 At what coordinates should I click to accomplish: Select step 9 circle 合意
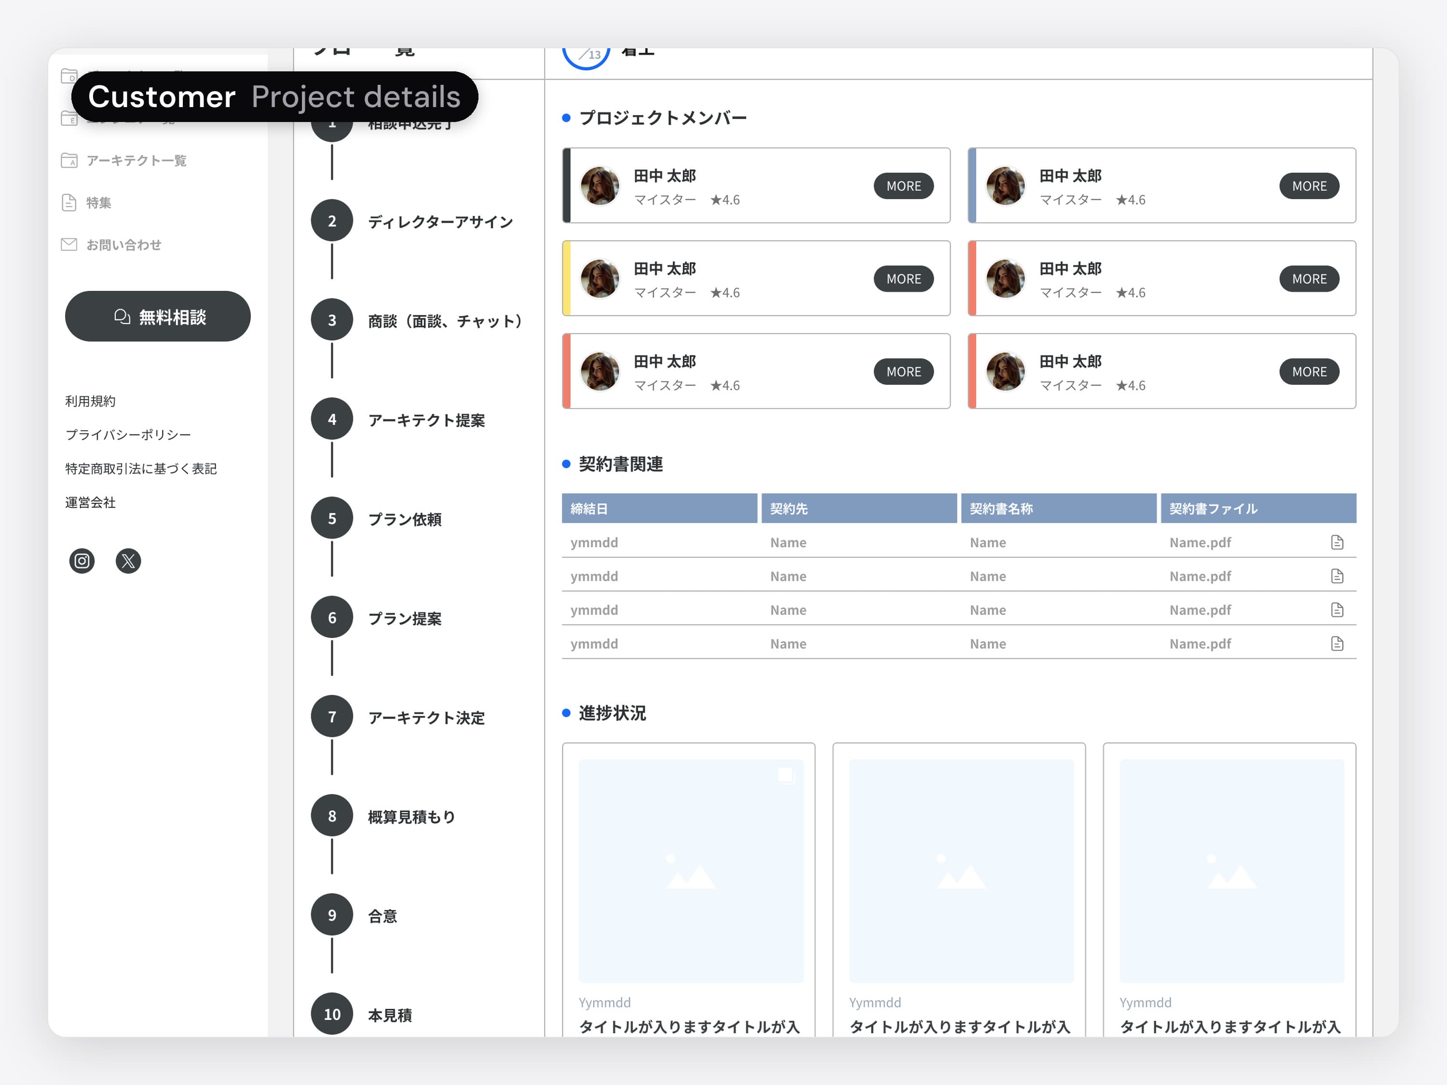click(332, 915)
